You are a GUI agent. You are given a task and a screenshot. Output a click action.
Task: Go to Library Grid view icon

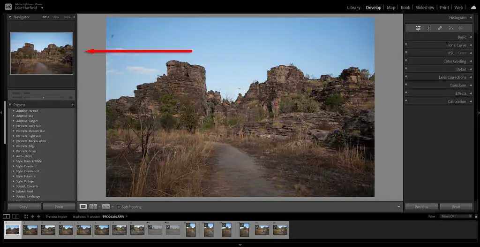click(26, 216)
